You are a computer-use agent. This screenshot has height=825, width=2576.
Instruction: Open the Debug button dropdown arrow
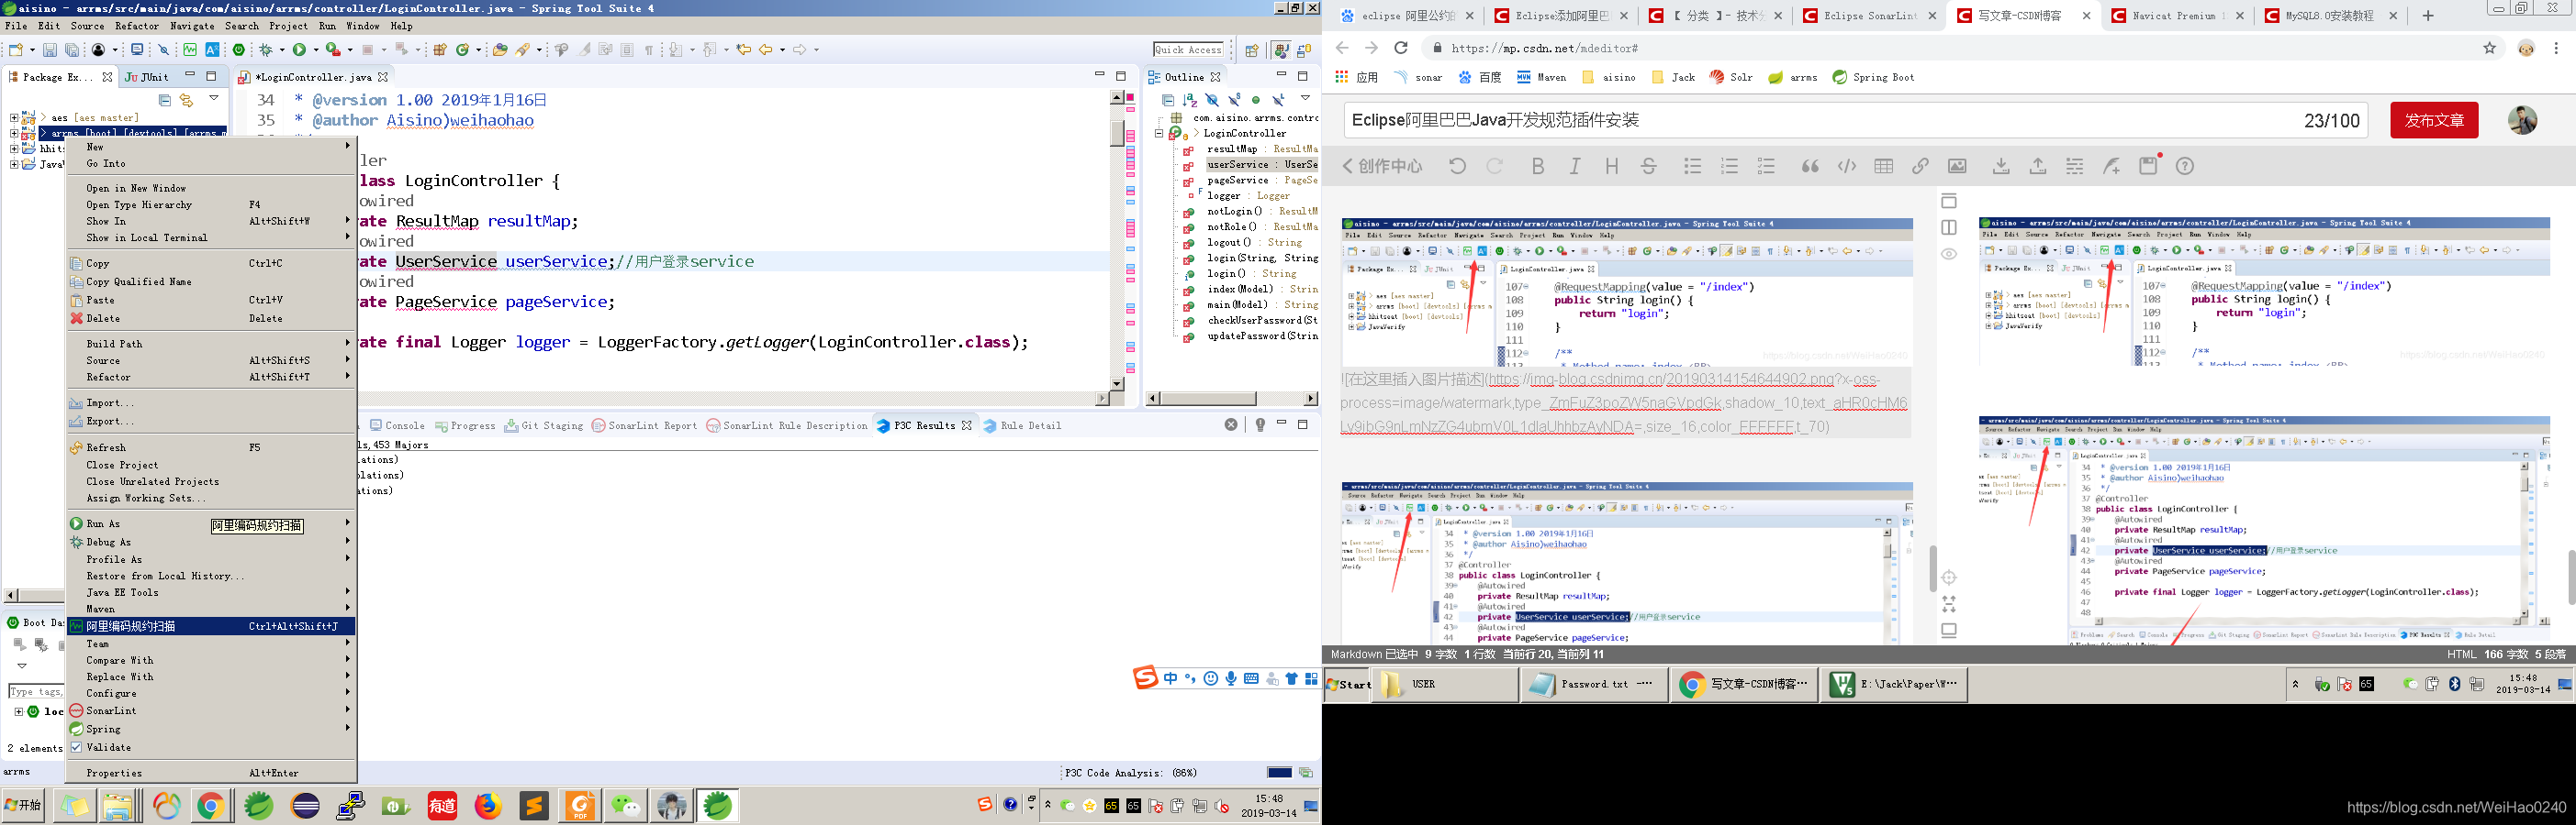tap(282, 49)
